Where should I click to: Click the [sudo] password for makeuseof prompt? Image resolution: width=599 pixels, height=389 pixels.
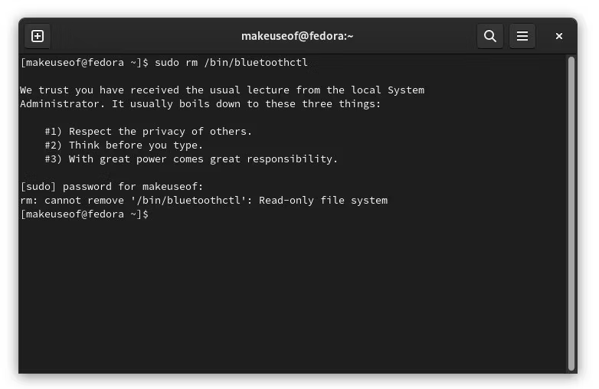(112, 187)
